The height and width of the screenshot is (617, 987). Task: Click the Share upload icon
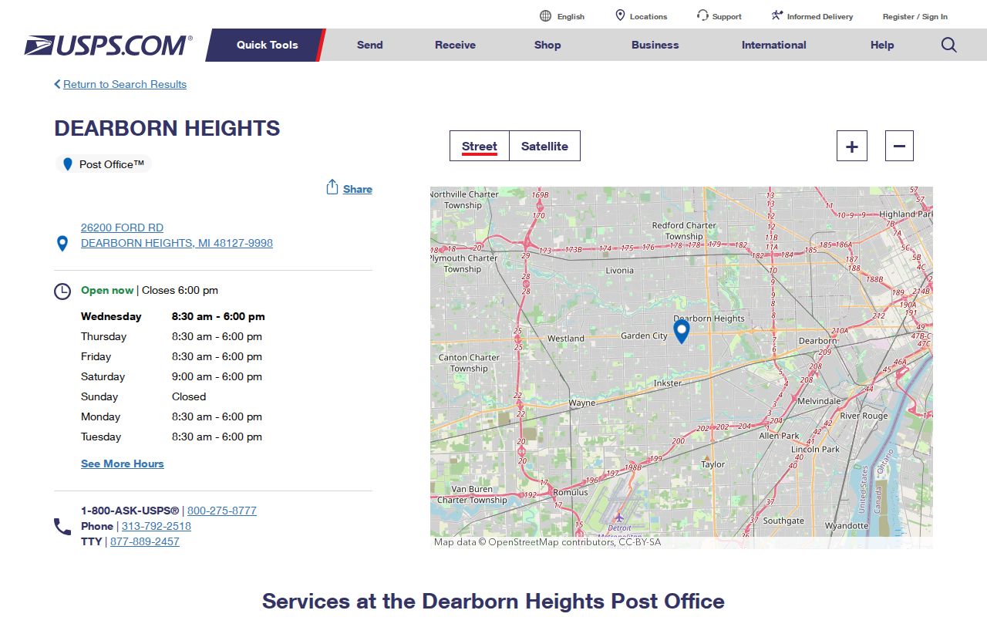click(332, 187)
